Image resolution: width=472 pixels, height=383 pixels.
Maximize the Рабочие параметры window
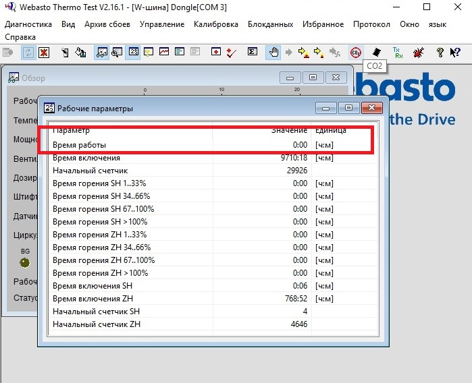tap(348, 108)
